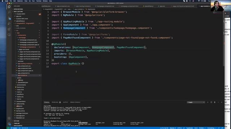The image size is (231, 129).
Task: Open karma.conf.js in the explorer
Action: point(21,111)
